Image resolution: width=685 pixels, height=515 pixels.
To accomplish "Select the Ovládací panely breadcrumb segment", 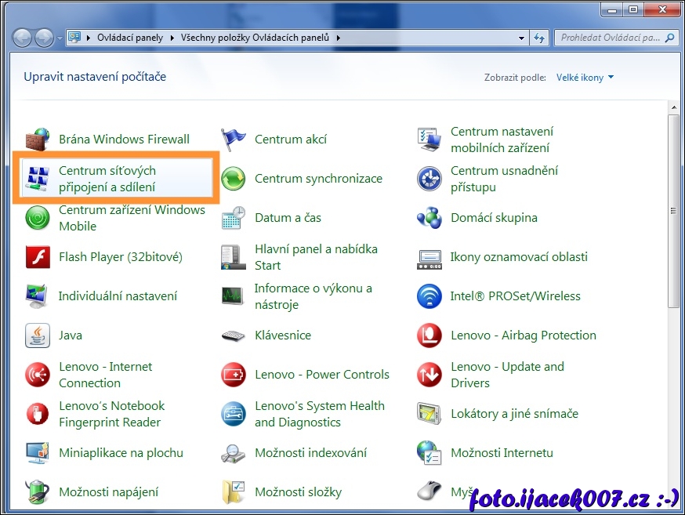I will point(130,38).
